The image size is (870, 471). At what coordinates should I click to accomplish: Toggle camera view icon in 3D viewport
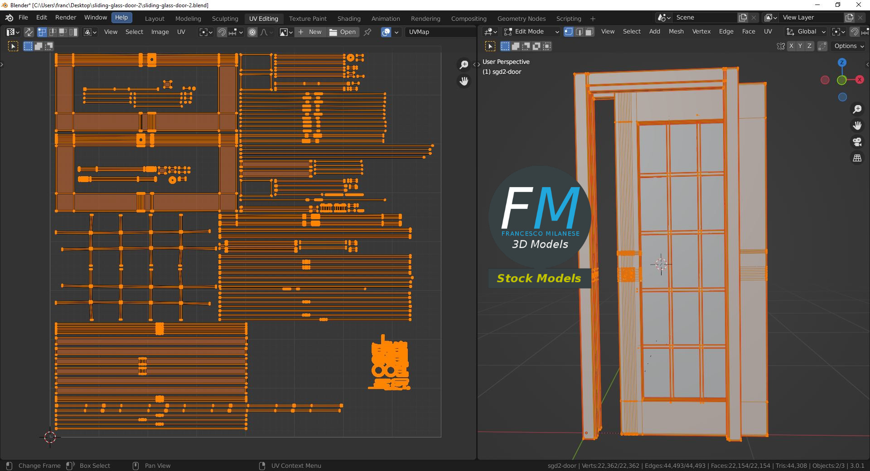click(857, 142)
